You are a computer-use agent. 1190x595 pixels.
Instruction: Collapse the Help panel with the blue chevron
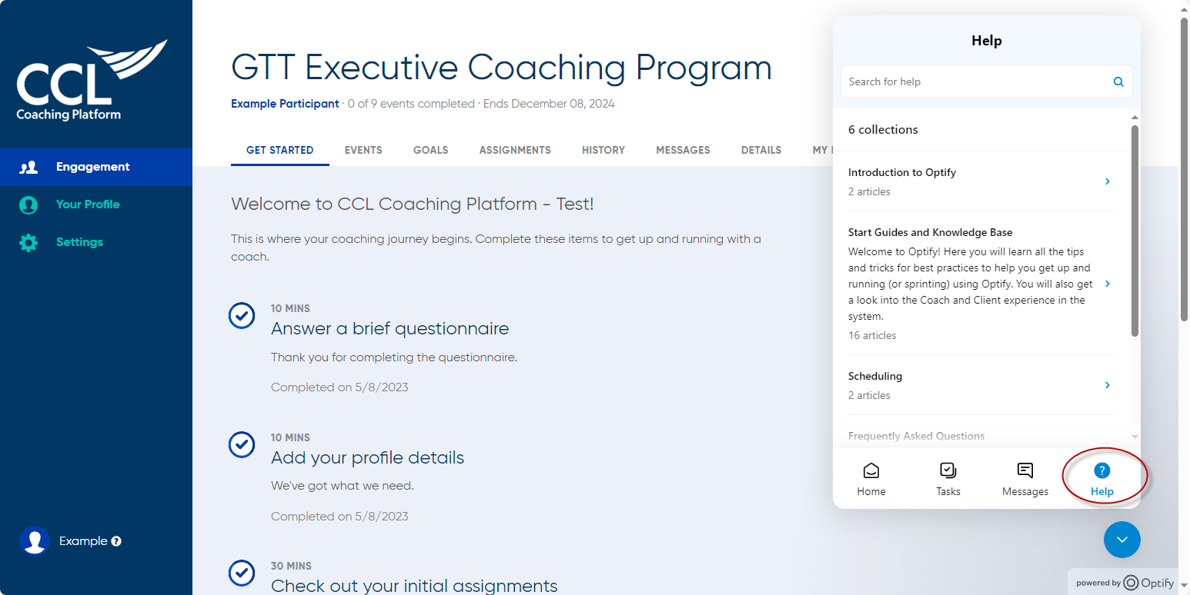[1121, 540]
